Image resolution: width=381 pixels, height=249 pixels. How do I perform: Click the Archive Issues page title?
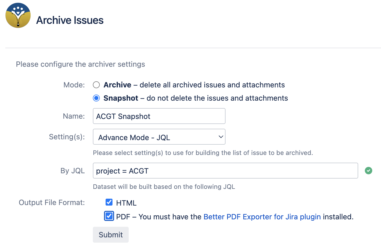pos(70,20)
